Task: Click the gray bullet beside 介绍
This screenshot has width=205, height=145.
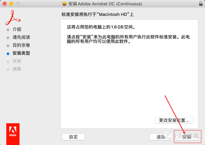Action: pos(8,30)
